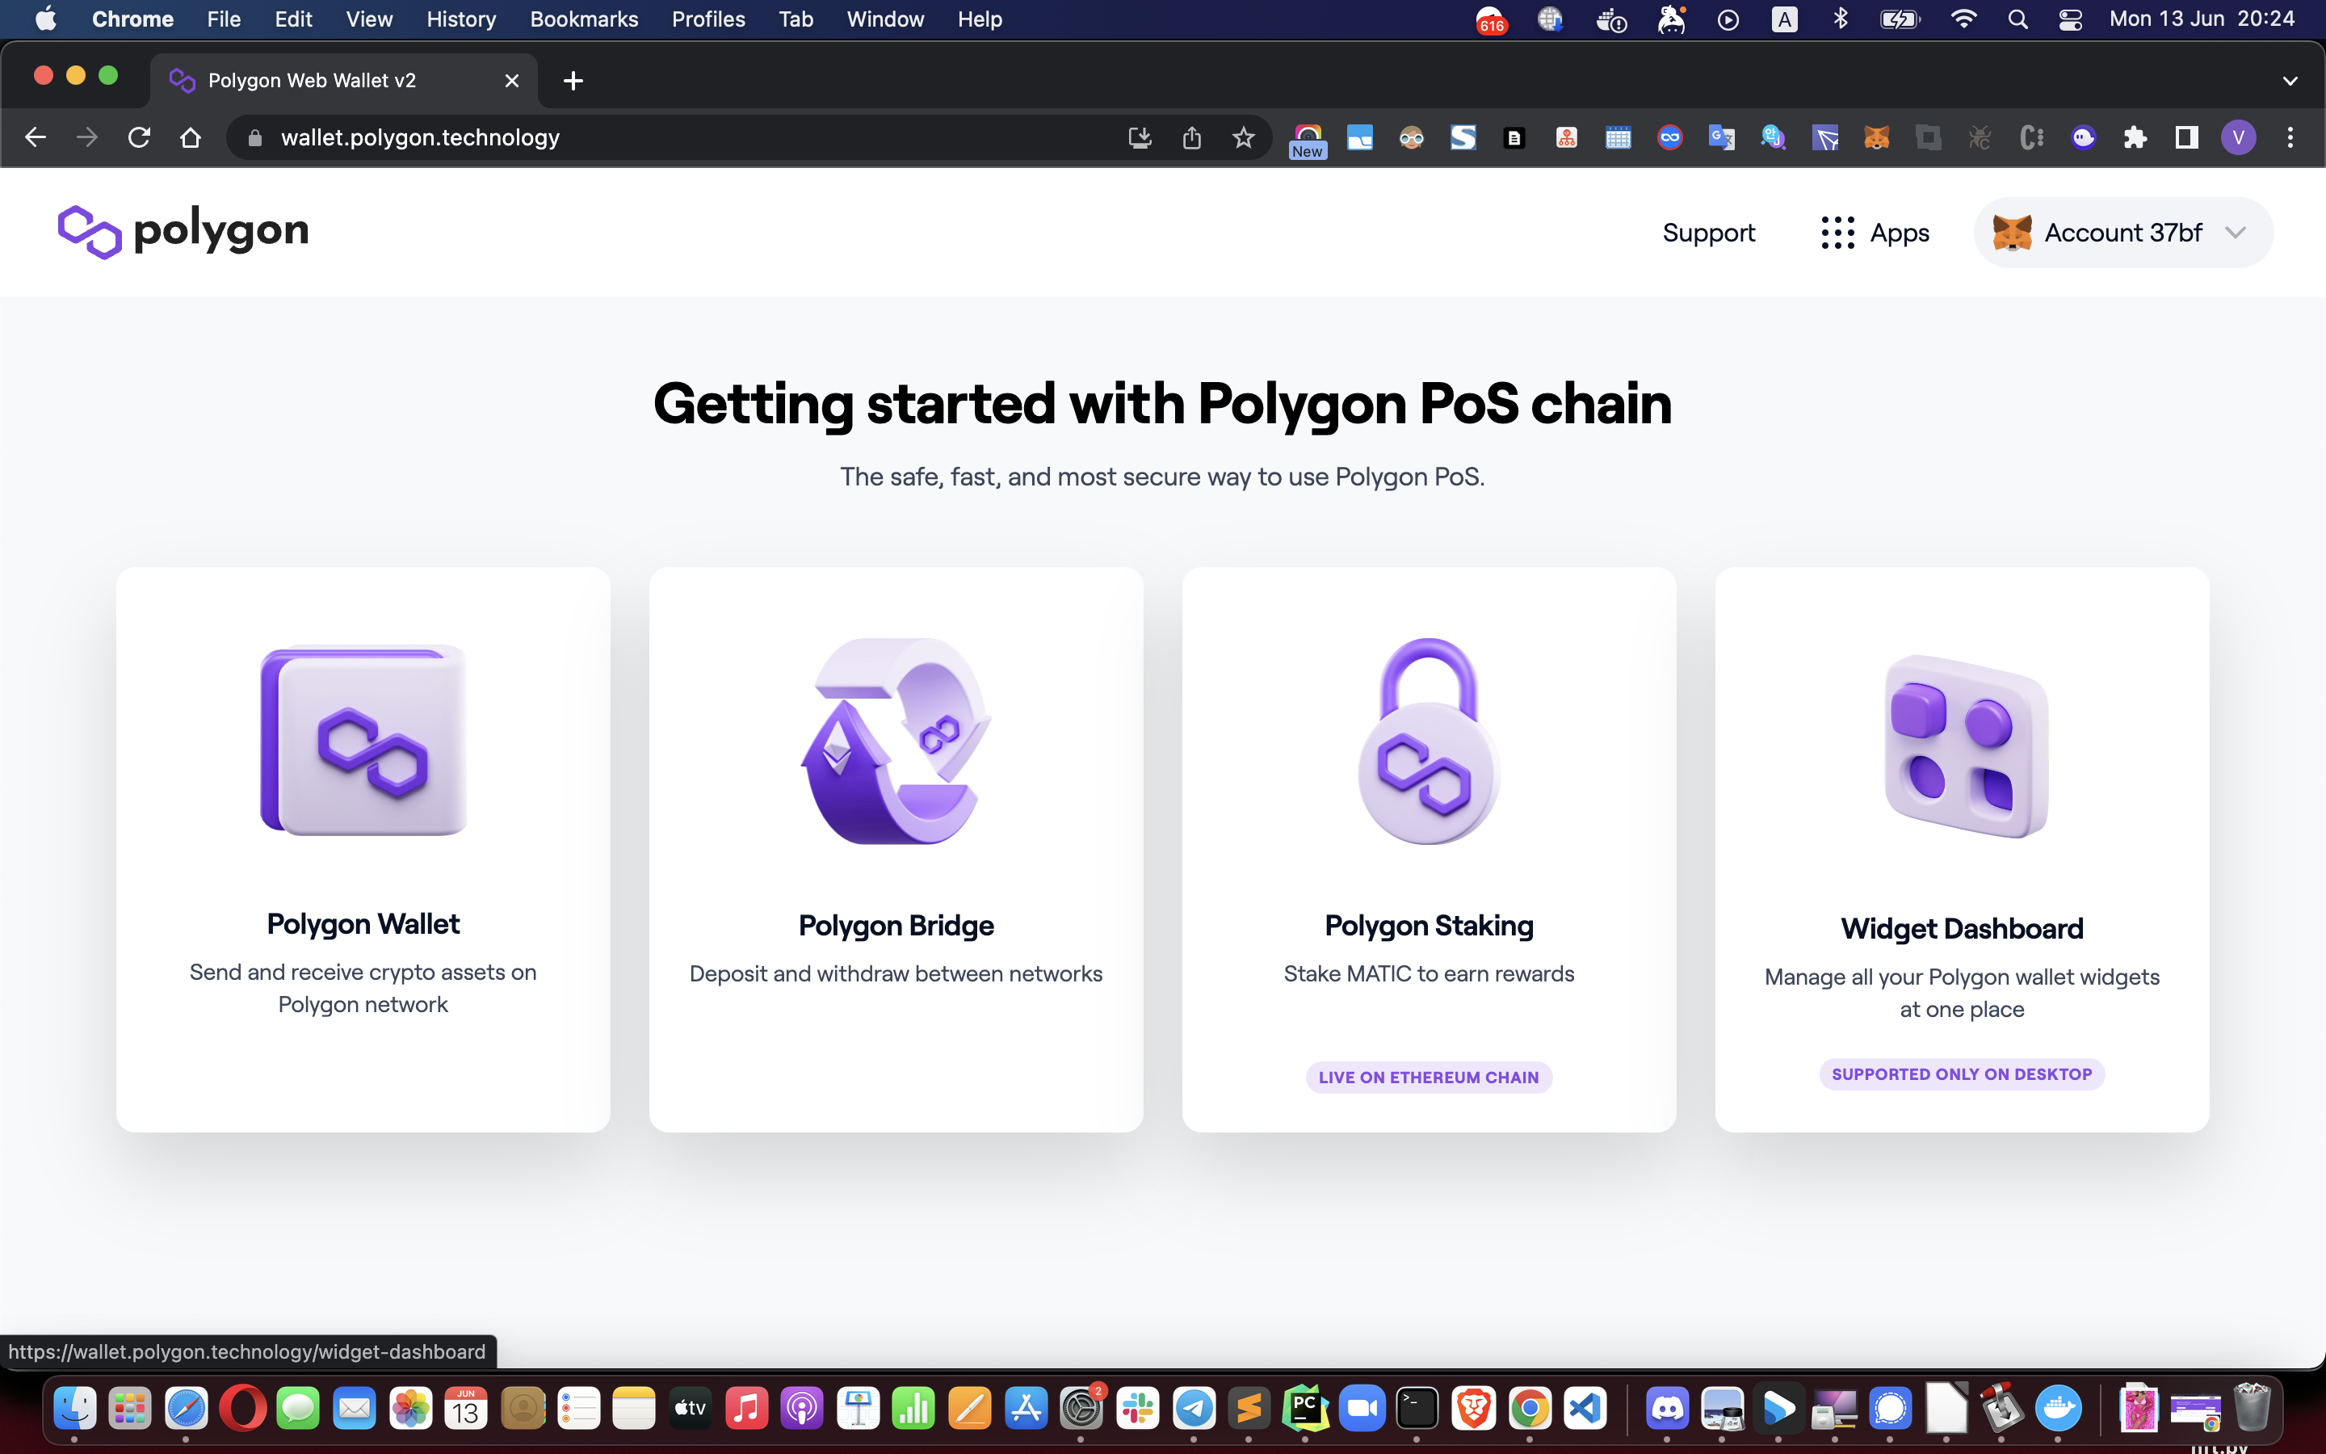Open the Polygon Staking title link
2326x1454 pixels.
point(1428,925)
